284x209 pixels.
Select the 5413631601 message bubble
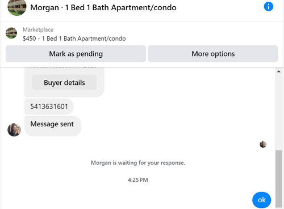(x=49, y=106)
